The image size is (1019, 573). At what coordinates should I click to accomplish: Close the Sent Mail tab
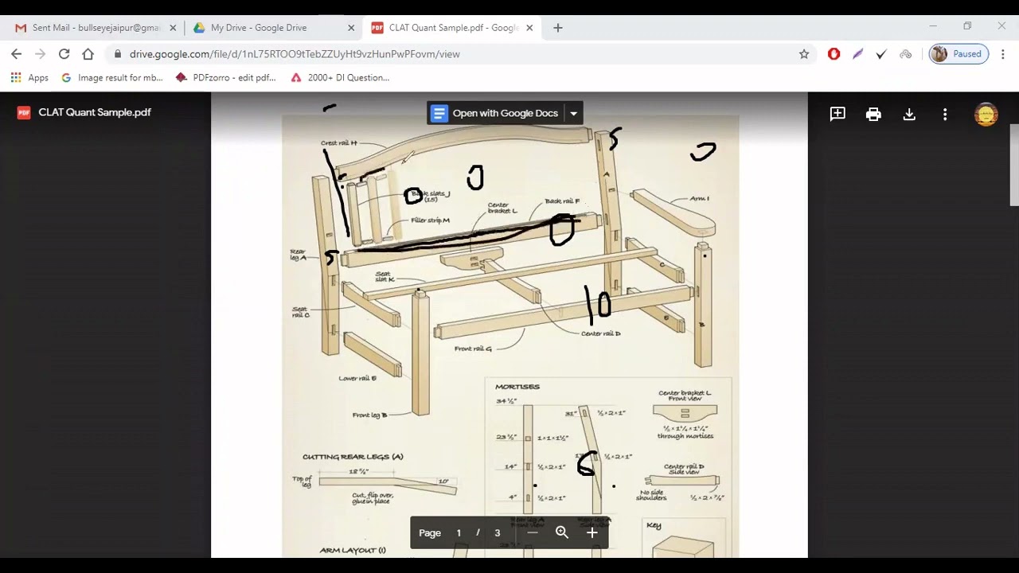173,28
